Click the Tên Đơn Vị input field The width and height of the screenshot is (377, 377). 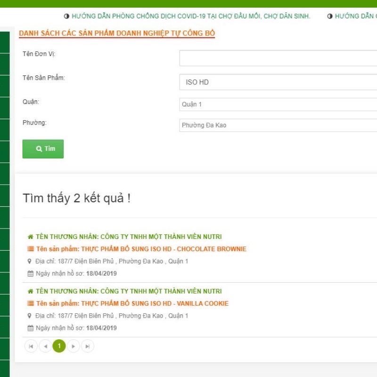(278, 58)
